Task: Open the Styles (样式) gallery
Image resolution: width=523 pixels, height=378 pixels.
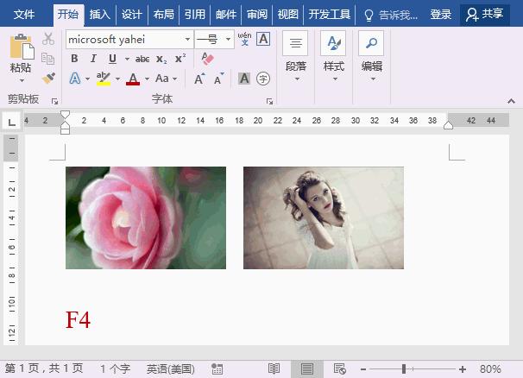Action: [x=334, y=56]
